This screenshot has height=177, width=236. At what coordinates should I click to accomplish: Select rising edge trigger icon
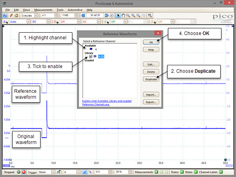(85, 172)
